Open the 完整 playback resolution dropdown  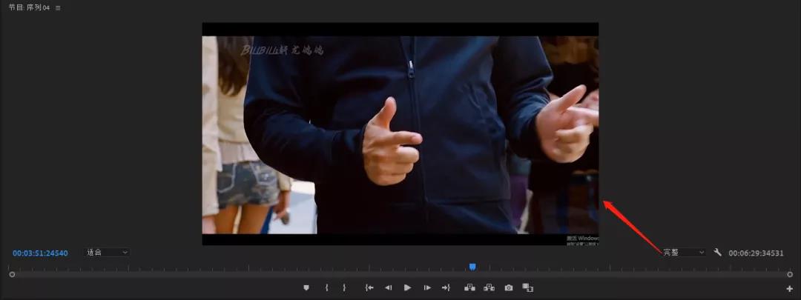pyautogui.click(x=683, y=253)
